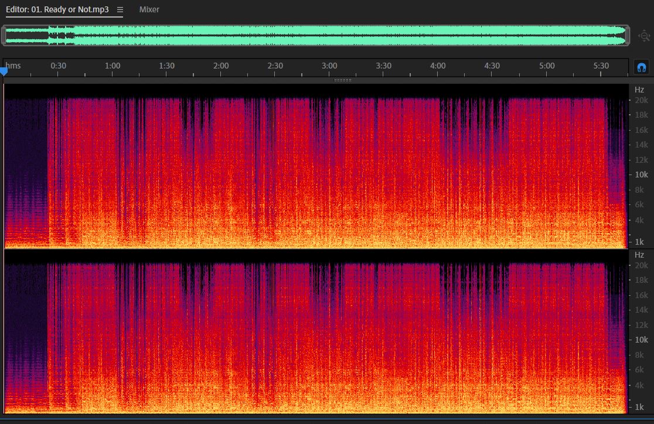Viewport: 654px width, 424px height.
Task: Click the 4:30 mark on time ruler
Action: (x=492, y=66)
